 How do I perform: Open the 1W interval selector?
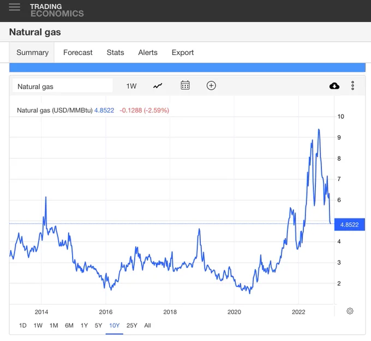(x=131, y=86)
